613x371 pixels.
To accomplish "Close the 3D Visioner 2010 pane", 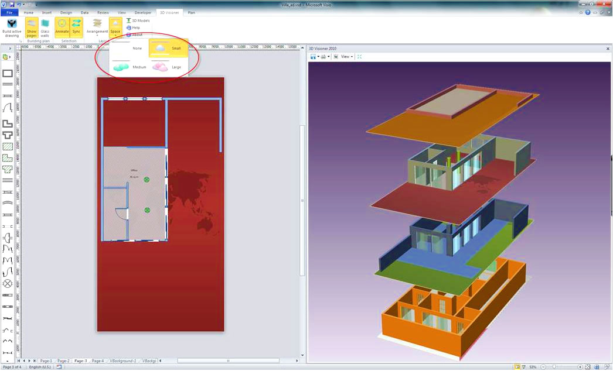I will point(608,49).
